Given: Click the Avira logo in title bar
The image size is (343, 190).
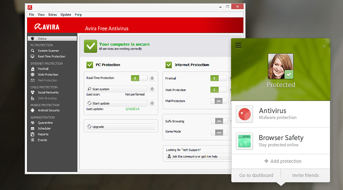Looking at the screenshot, I should point(30,8).
